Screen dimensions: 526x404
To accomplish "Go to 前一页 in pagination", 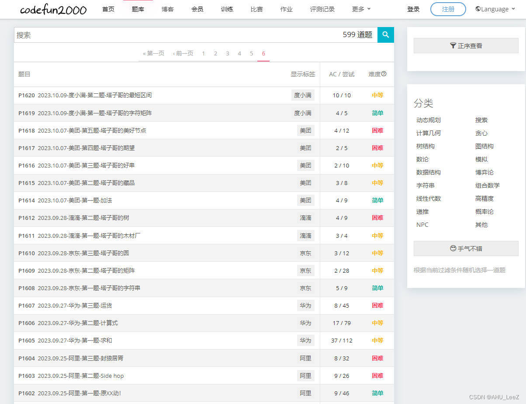I will 183,53.
